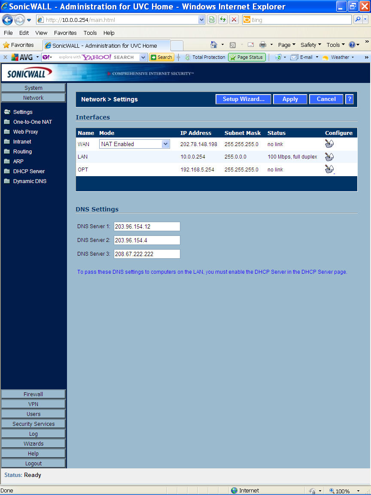Click the Favorites star button
This screenshot has height=495, width=371.
point(18,45)
